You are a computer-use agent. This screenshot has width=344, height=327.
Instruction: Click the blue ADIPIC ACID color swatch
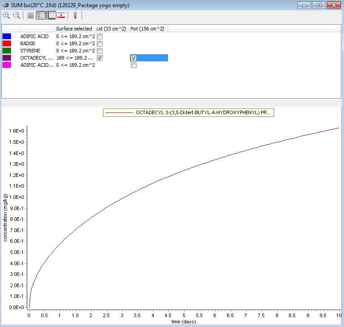[7, 36]
